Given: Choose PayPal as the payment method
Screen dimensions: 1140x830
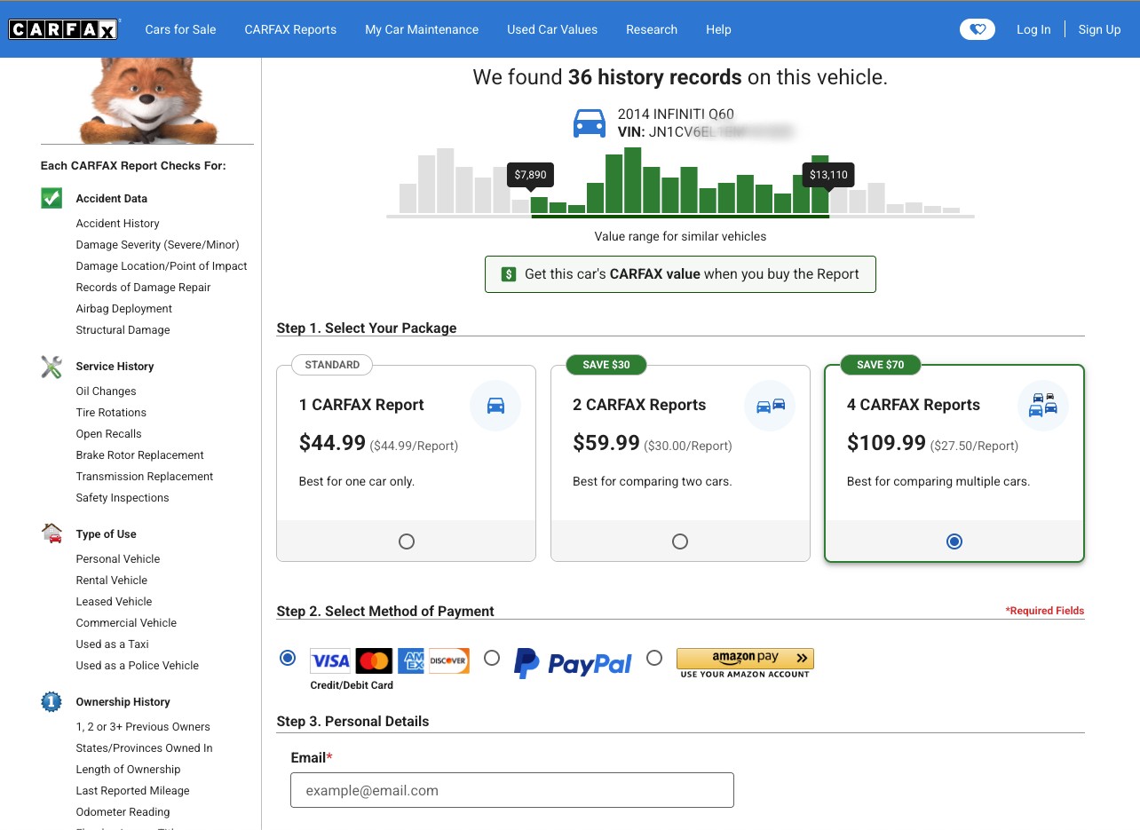Looking at the screenshot, I should pos(492,658).
